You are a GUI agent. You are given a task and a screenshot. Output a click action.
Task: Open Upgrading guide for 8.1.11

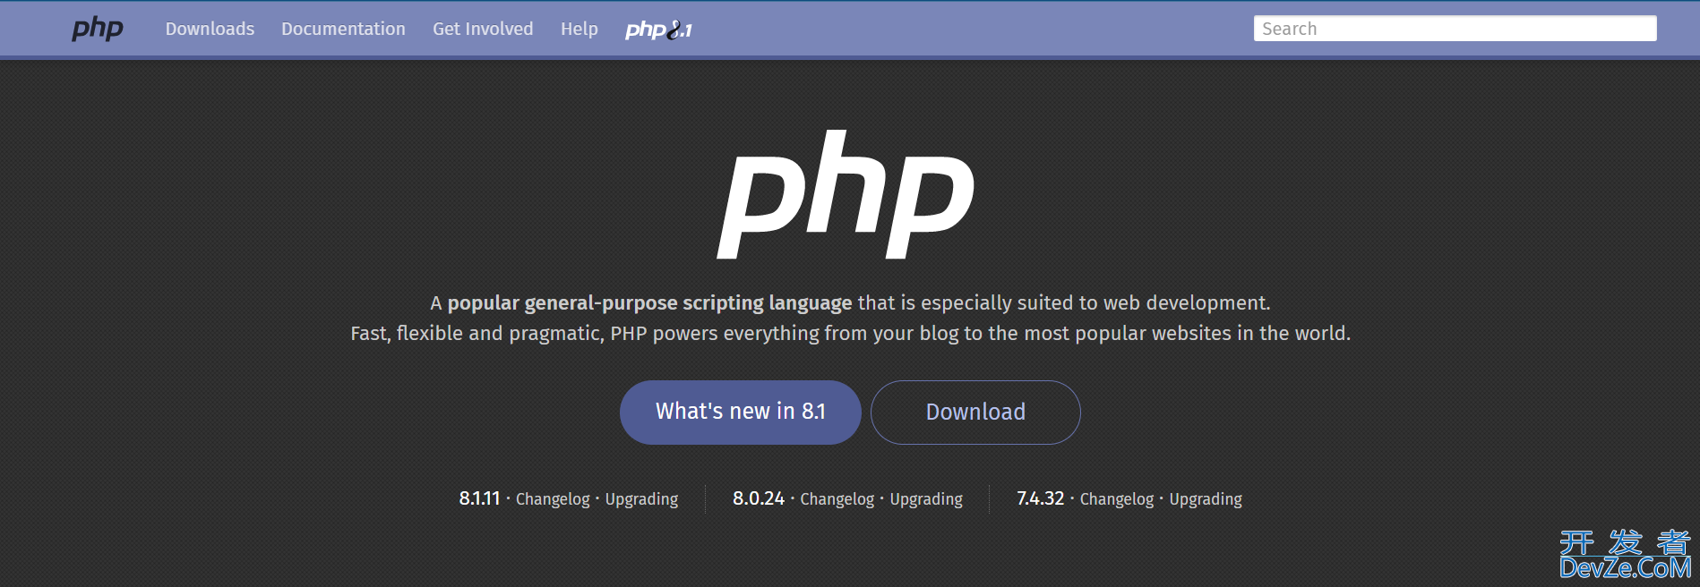tap(641, 499)
